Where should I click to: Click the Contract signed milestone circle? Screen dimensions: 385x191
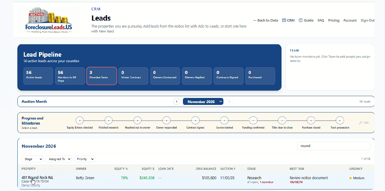(195, 120)
